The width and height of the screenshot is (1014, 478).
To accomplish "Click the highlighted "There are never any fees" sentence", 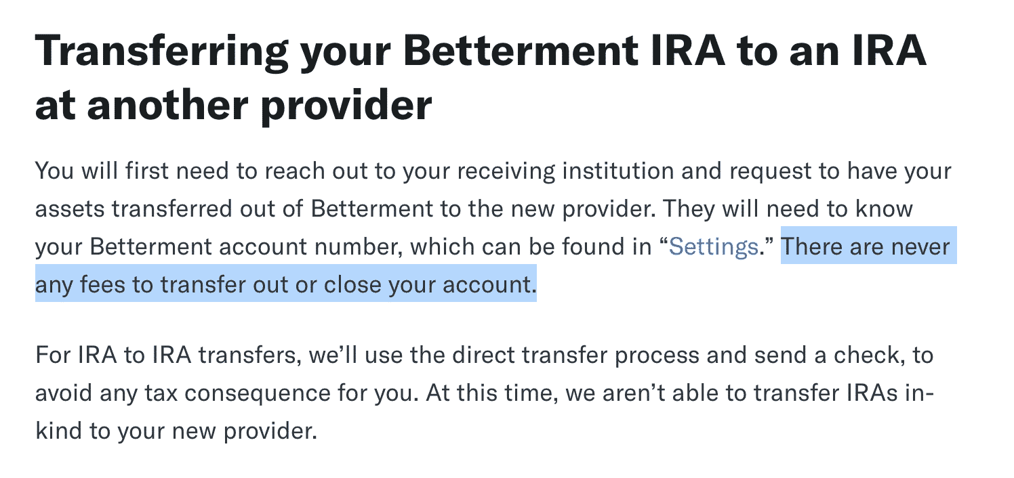I will [495, 265].
